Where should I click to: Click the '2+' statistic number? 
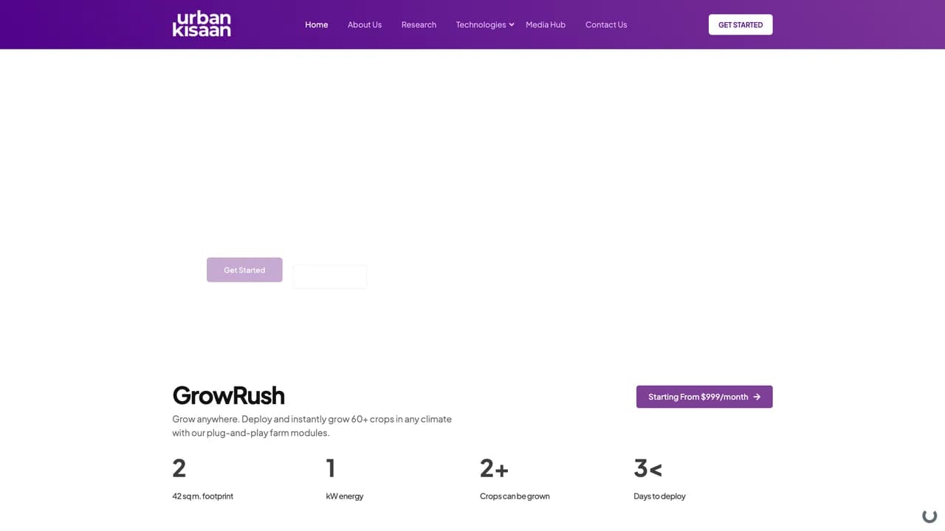coord(494,468)
